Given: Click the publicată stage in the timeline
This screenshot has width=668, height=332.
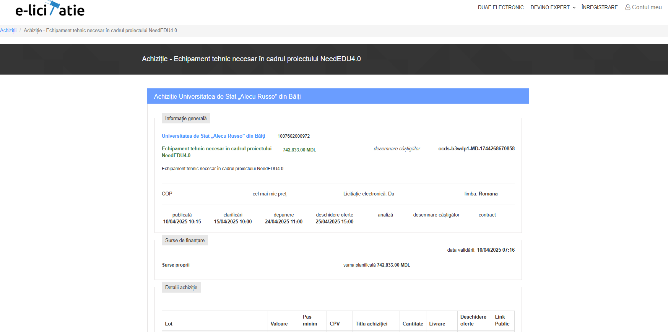Looking at the screenshot, I should 182,215.
